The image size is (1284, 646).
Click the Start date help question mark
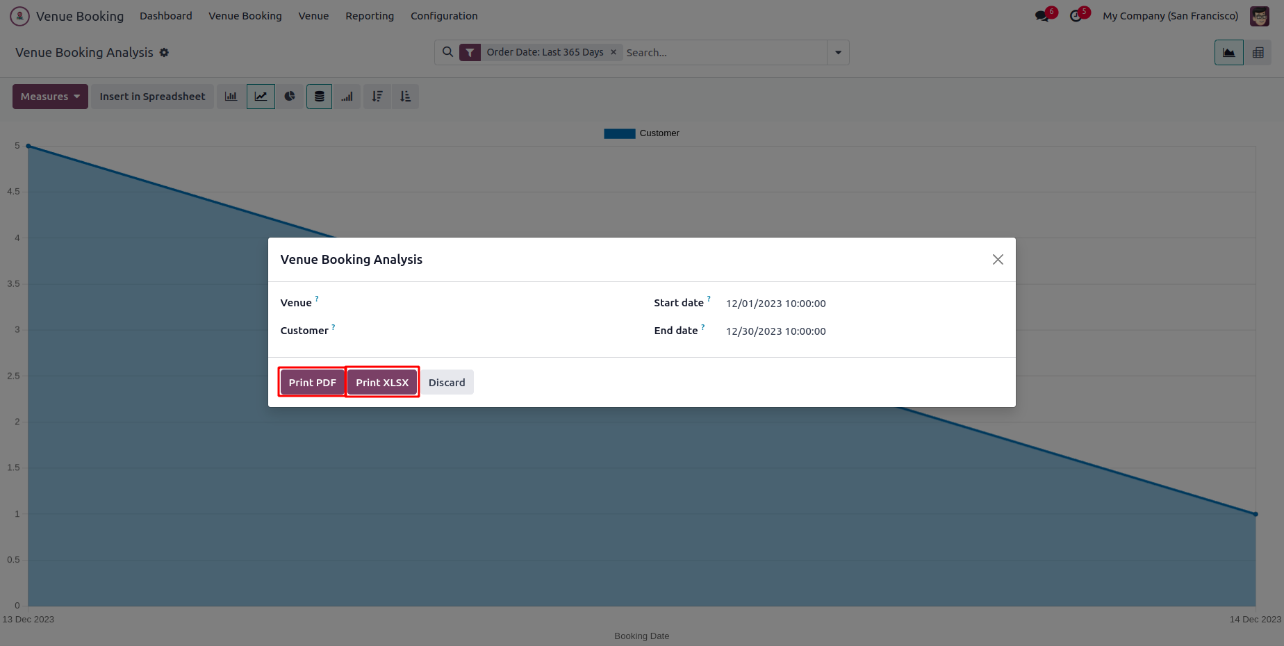709,299
